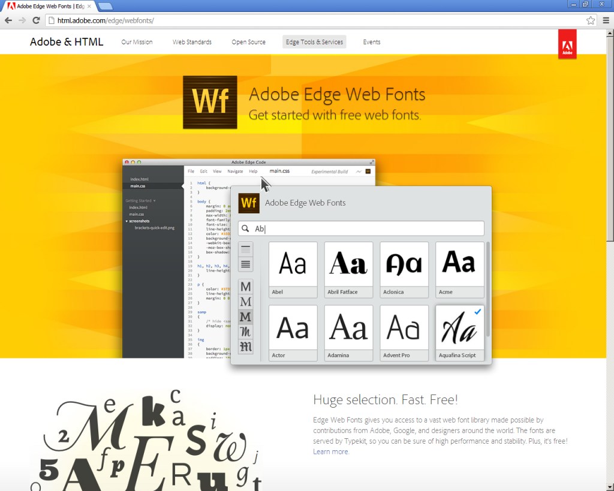Click the red Adobe logo in page header
The width and height of the screenshot is (614, 491).
[567, 44]
